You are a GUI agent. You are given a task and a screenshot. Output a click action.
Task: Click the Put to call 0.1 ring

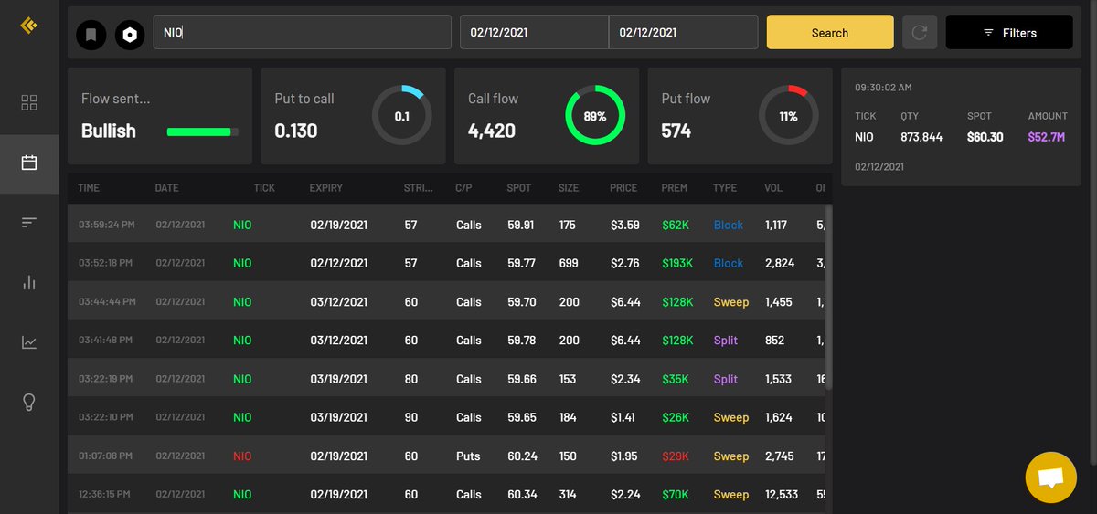pos(402,116)
